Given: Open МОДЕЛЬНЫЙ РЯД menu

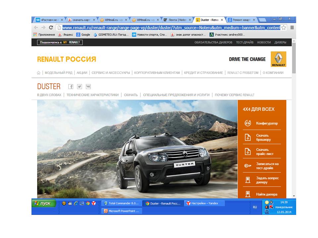Looking at the screenshot, I should 58,73.
